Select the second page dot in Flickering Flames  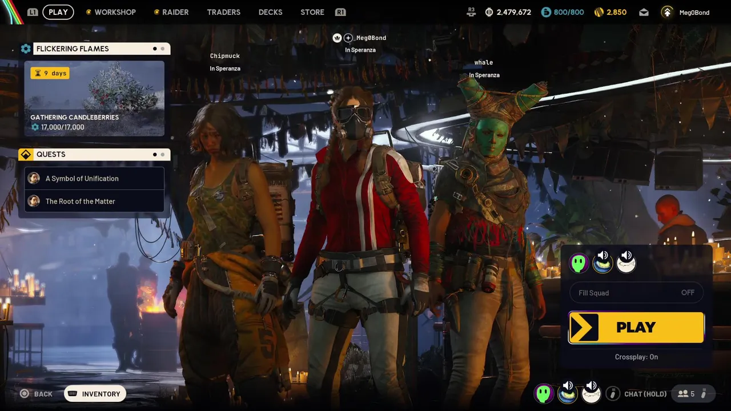pos(163,49)
